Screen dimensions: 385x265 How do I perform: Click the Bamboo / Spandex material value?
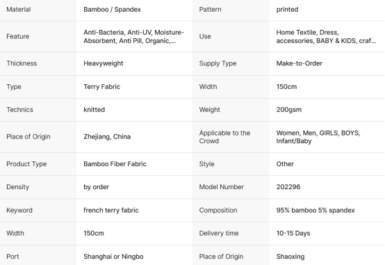coord(112,10)
